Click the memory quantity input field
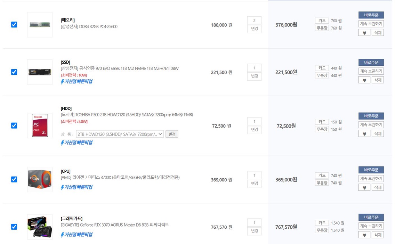 point(255,21)
